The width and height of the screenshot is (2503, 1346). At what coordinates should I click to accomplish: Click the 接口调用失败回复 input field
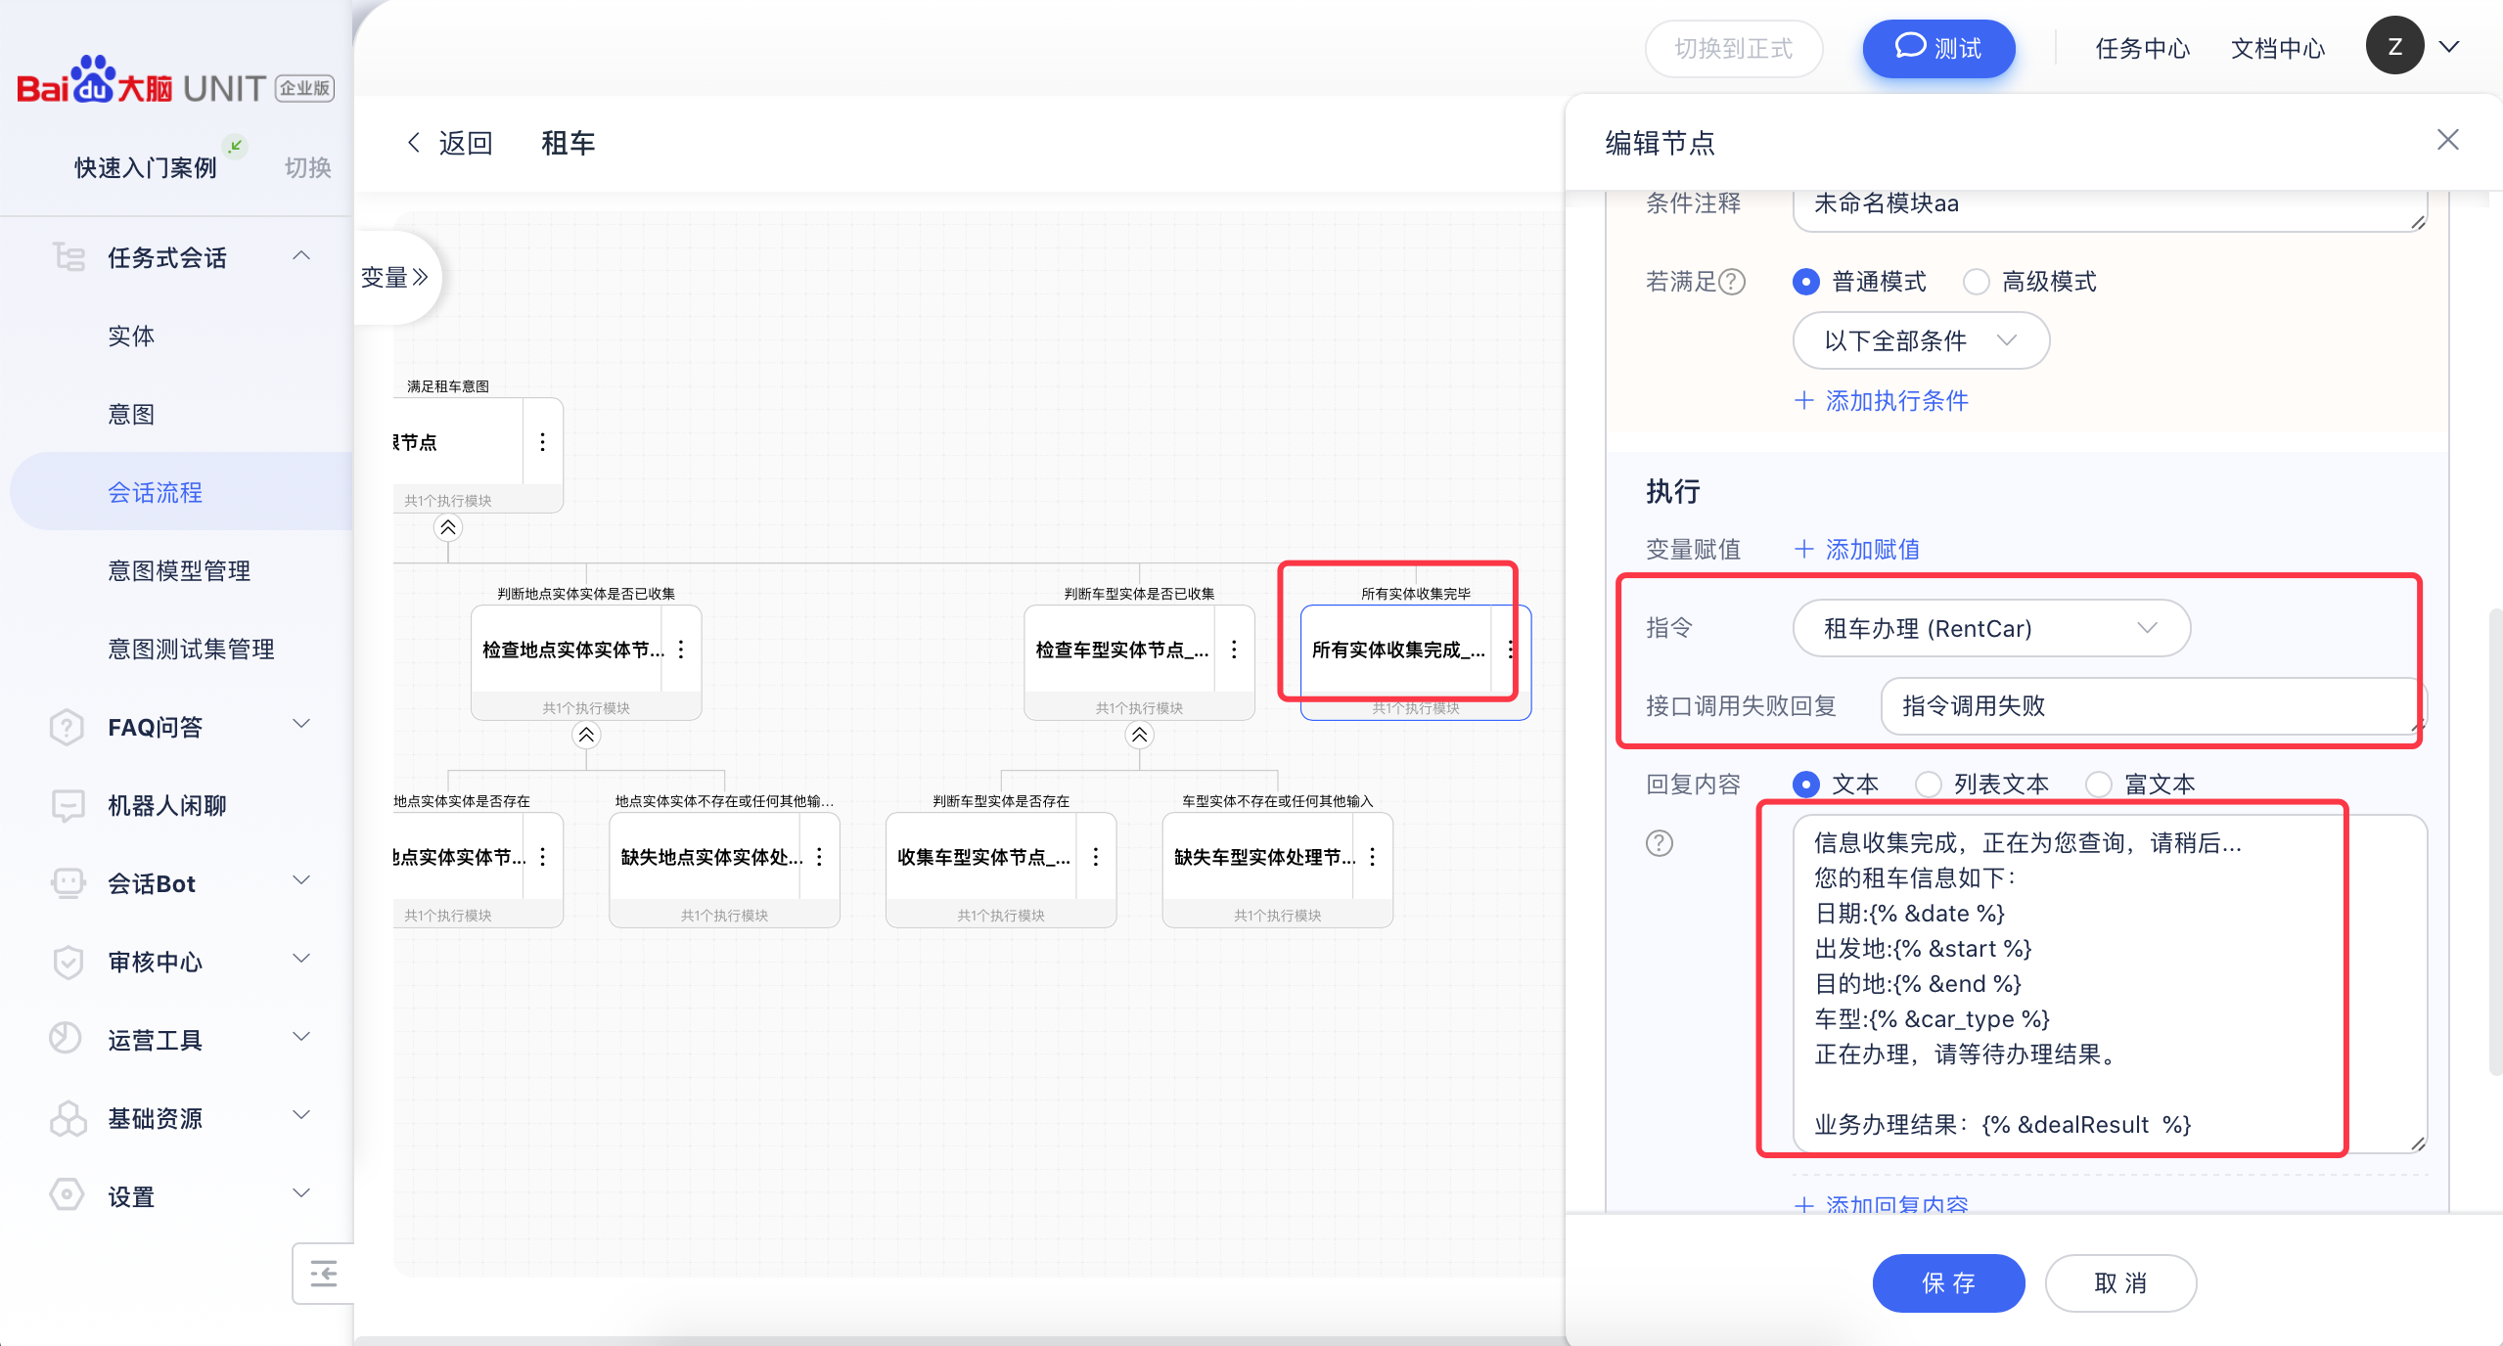point(2148,705)
